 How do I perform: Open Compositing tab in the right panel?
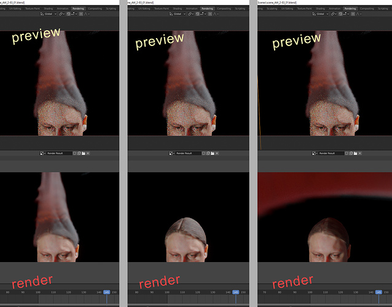tap(367, 9)
